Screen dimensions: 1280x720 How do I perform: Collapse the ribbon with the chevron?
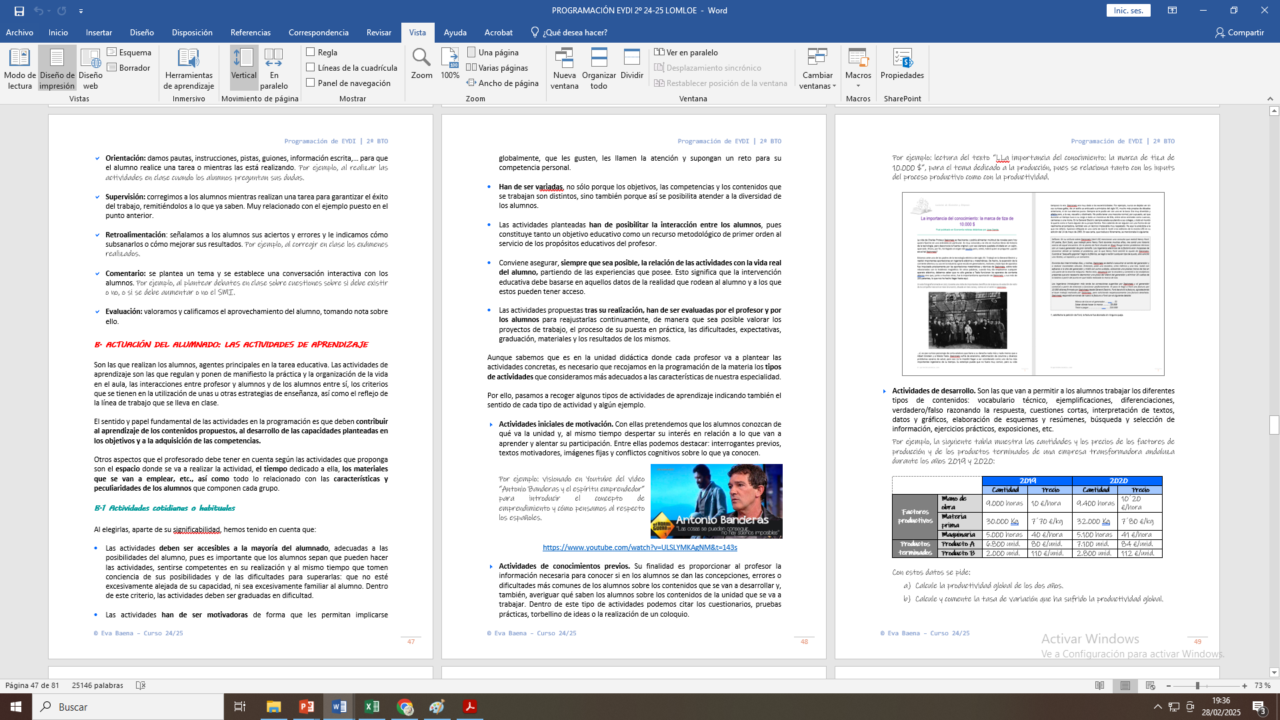[1270, 99]
